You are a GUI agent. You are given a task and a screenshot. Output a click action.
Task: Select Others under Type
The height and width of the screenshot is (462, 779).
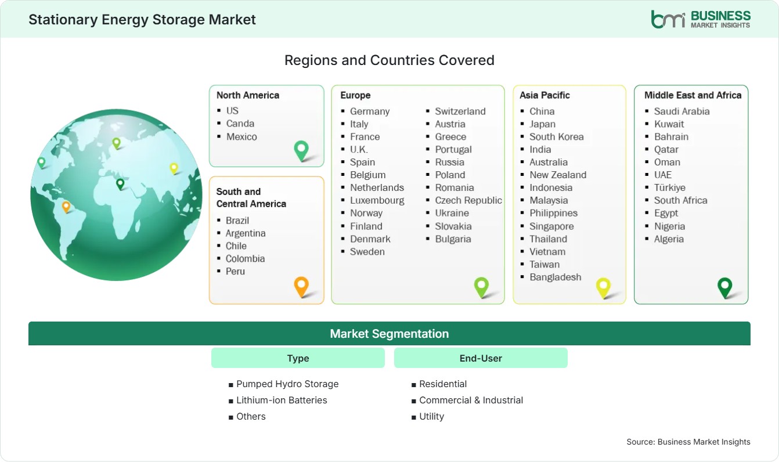251,416
